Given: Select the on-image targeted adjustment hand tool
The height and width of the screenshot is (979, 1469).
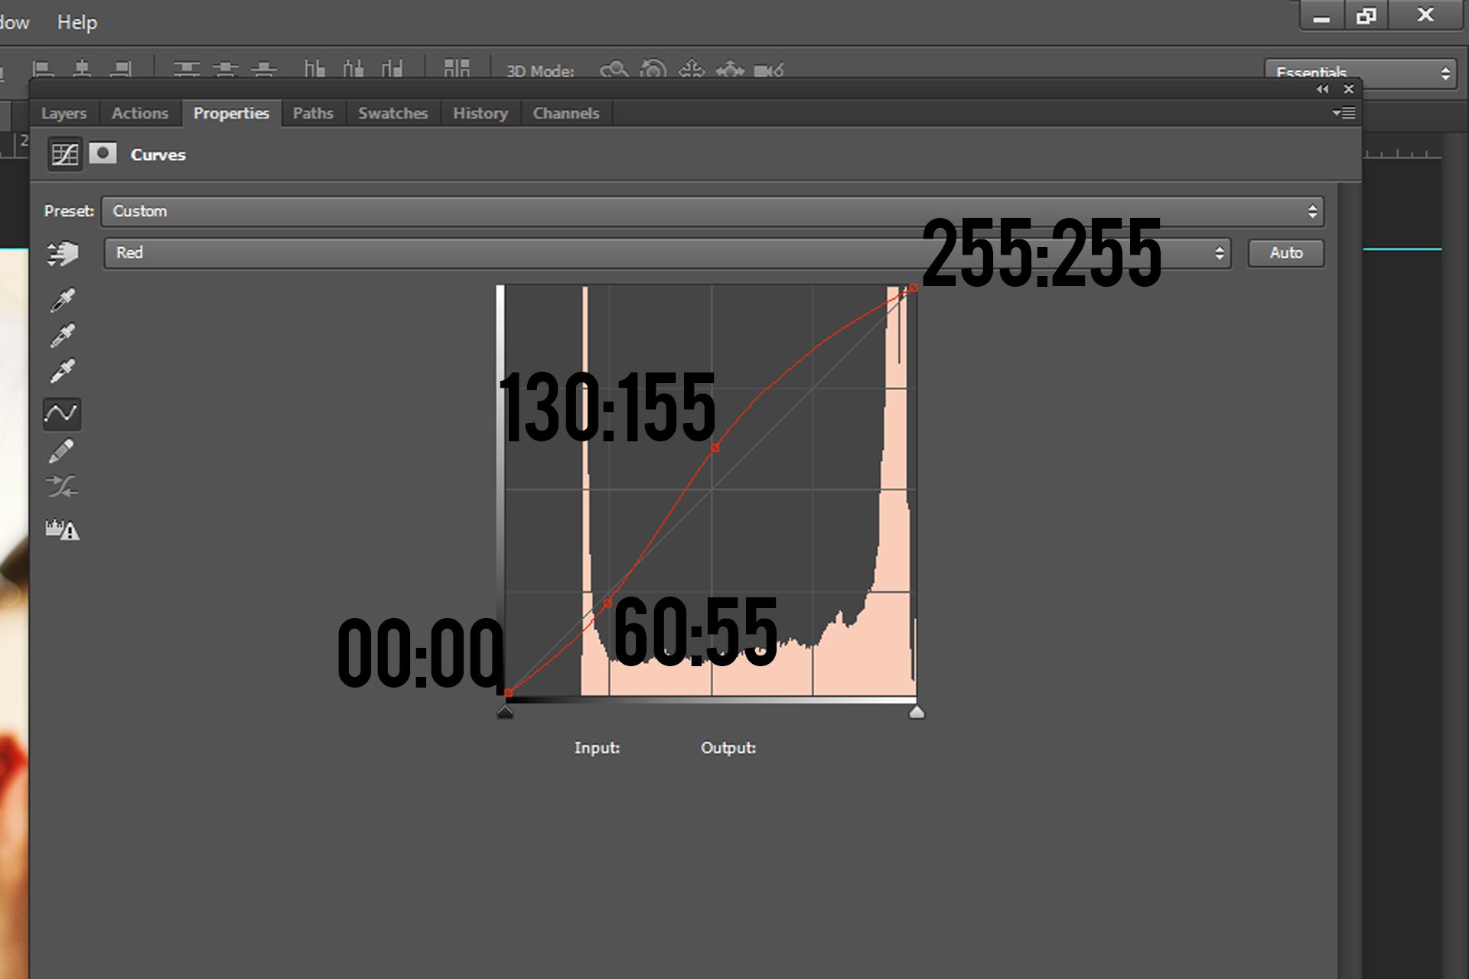Looking at the screenshot, I should click(63, 254).
